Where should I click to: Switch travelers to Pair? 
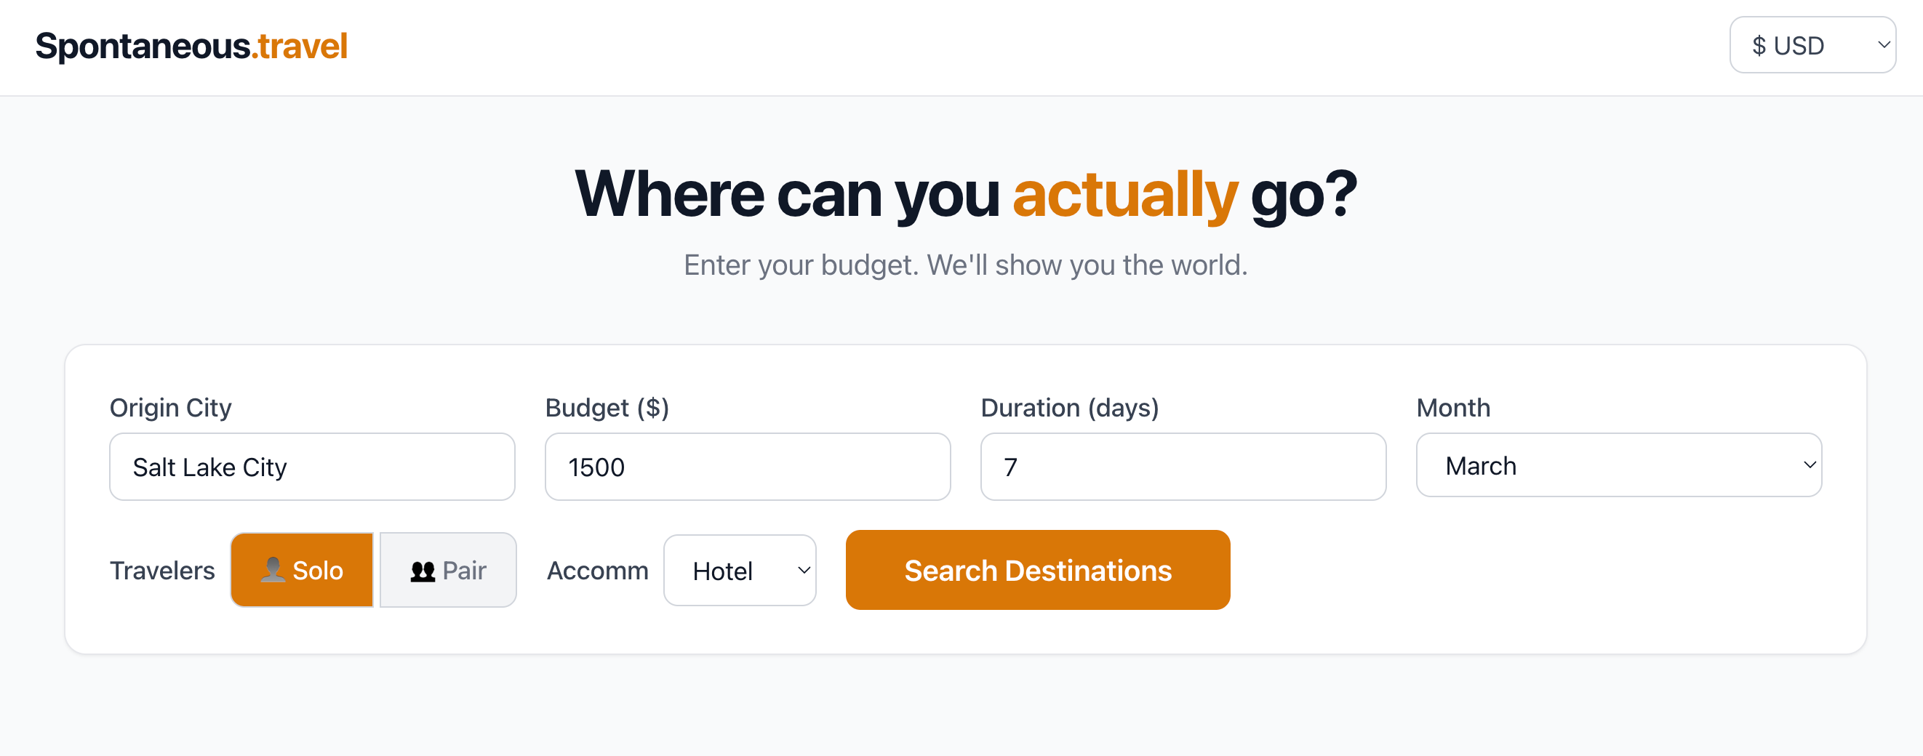(448, 570)
